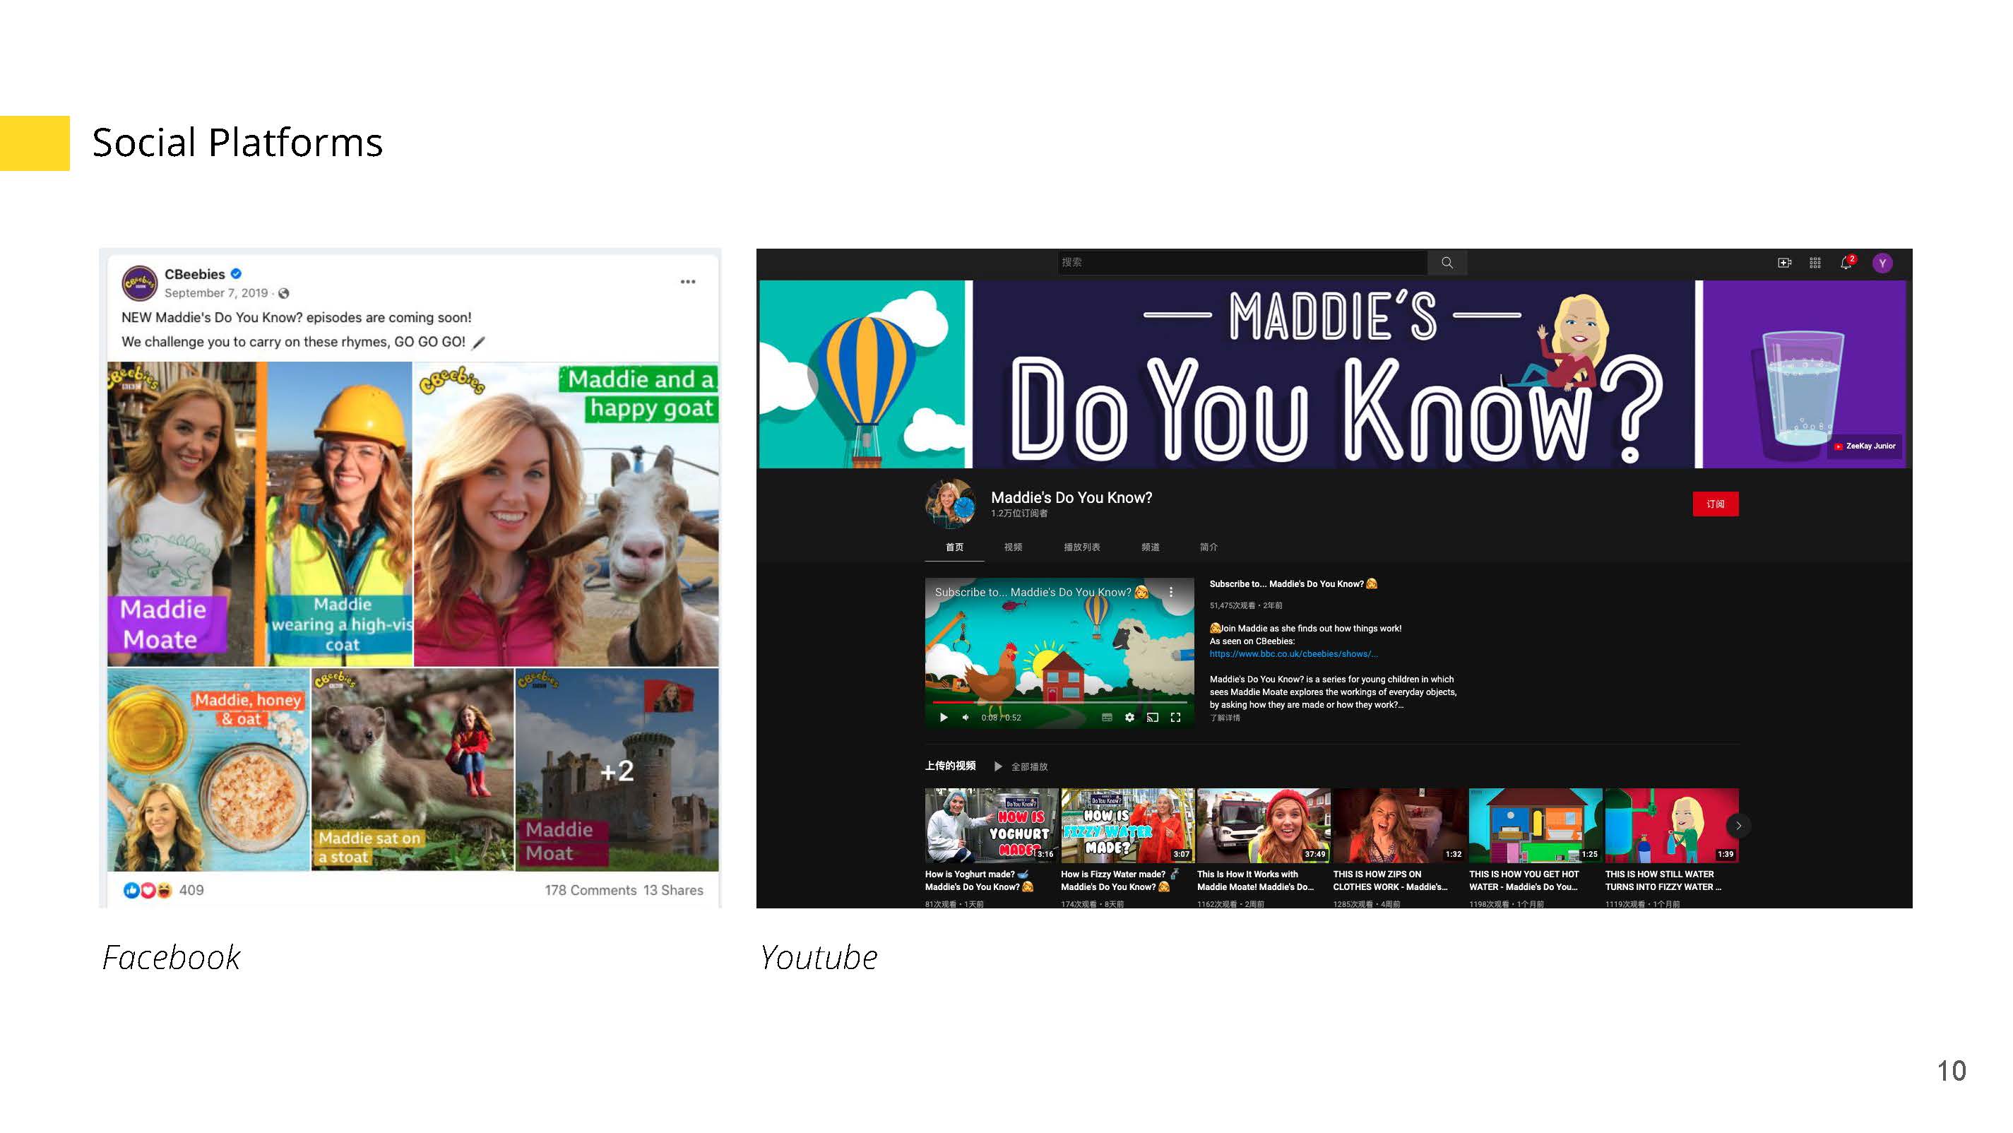The image size is (2013, 1133).
Task: Click the 1.2万位订阅者 subscriber count
Action: [1019, 514]
